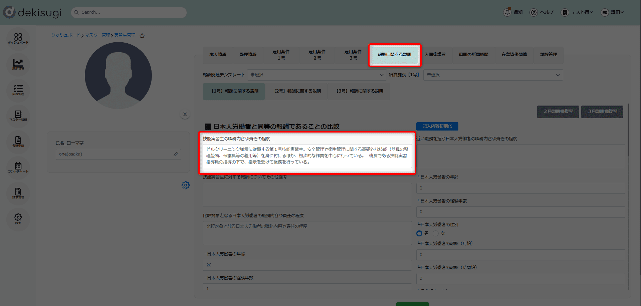Select the 男 radio button
The height and width of the screenshot is (306, 641).
[x=419, y=233]
